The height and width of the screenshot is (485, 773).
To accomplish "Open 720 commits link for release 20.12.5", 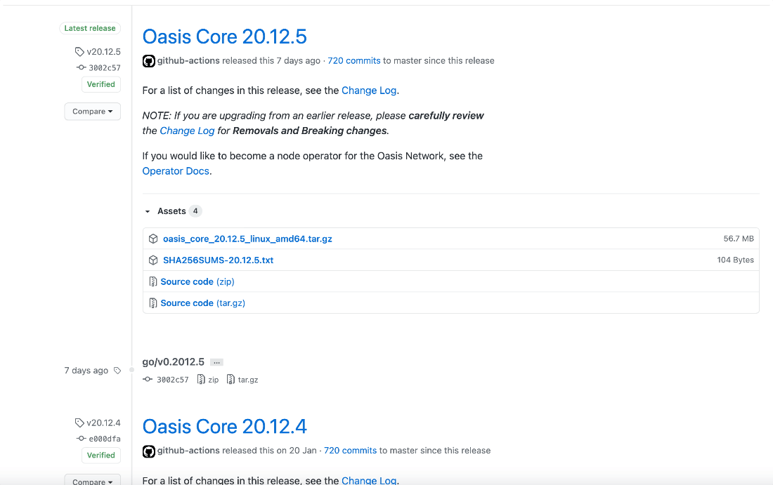I will 354,60.
